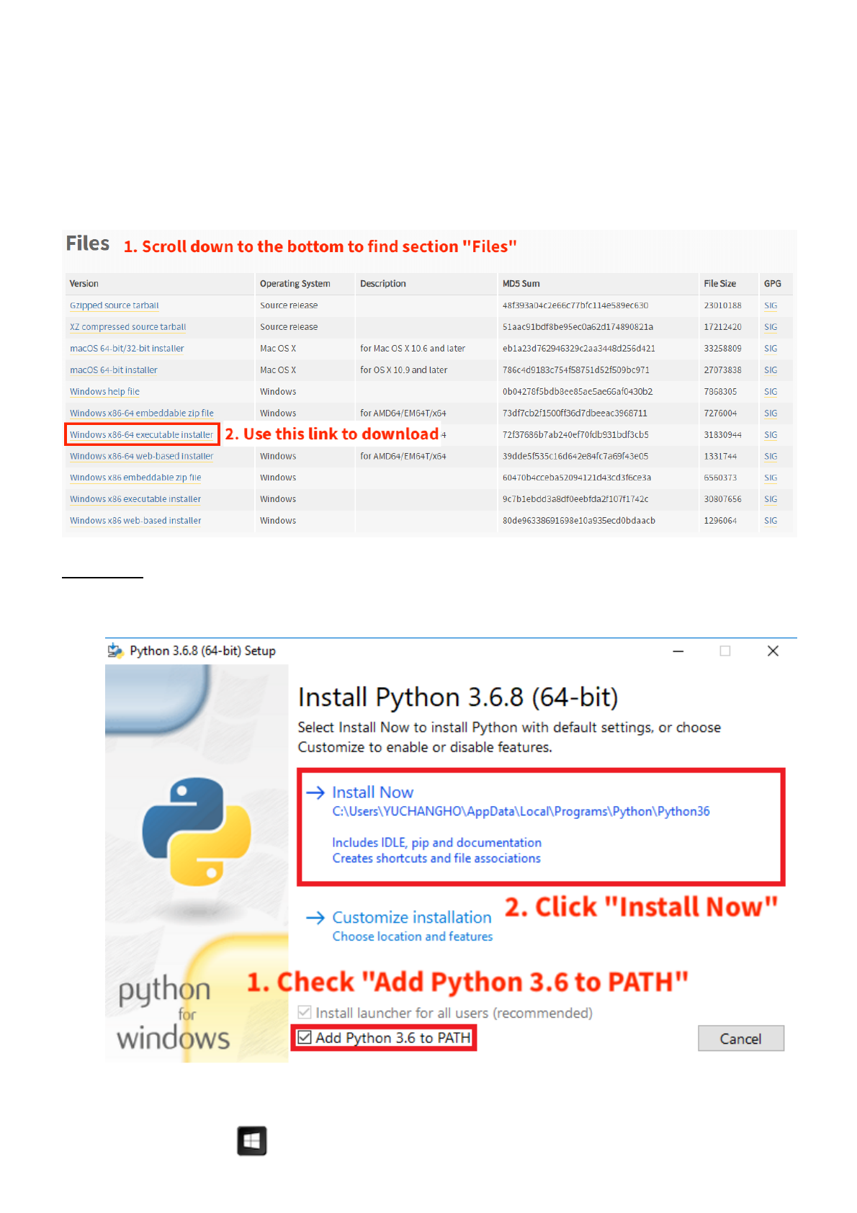Select file size value 23010188

point(723,305)
